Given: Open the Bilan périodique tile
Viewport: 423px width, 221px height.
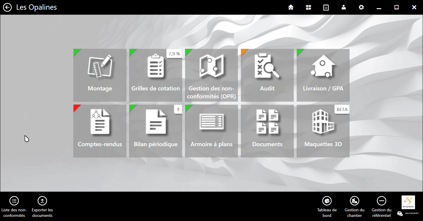Looking at the screenshot, I should (x=156, y=131).
